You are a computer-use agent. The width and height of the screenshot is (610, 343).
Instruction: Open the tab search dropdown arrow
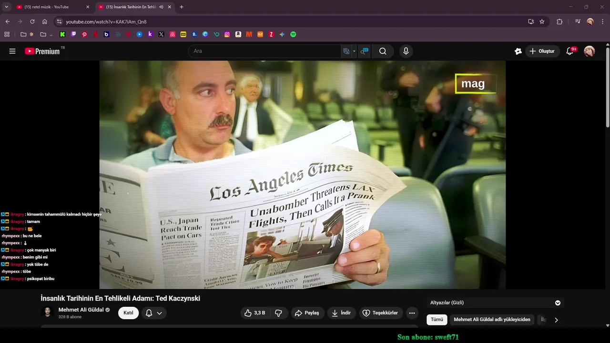pyautogui.click(x=6, y=7)
